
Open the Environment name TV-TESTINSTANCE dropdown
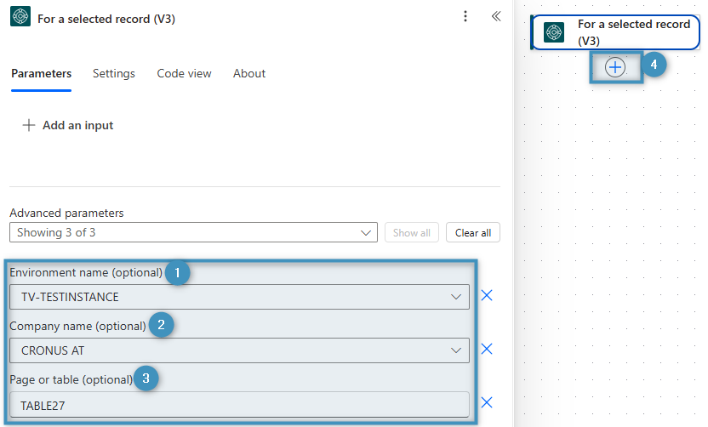239,297
